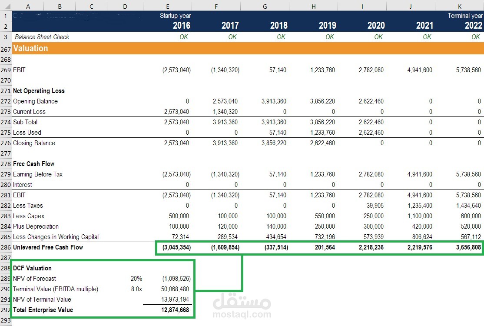
Task: Select Current Loss 2017 value 1,340,320
Action: coord(225,112)
